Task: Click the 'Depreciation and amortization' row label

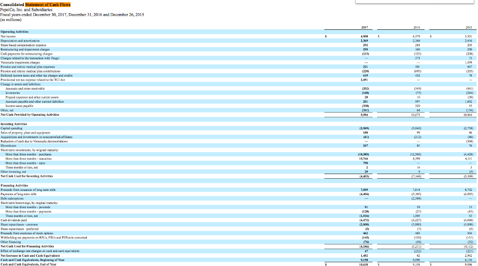Action: [x=20, y=41]
